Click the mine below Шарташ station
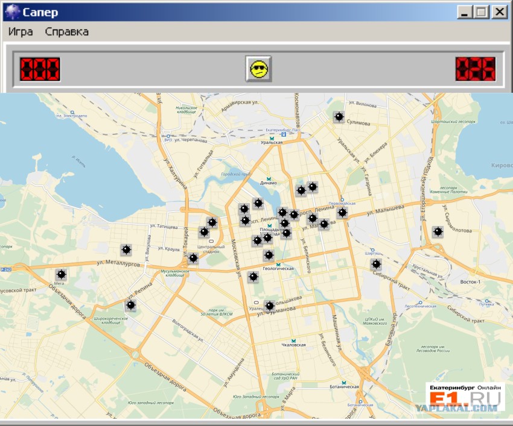513x426 pixels. click(x=376, y=264)
